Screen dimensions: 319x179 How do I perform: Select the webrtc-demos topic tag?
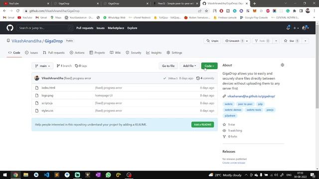(233, 110)
